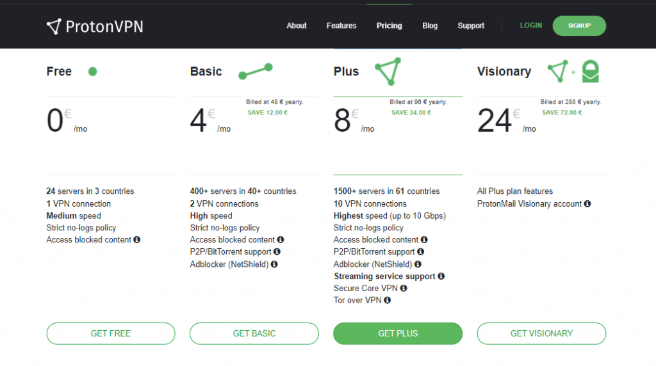Open the About menu item
Screen dimensions: 656x366
click(296, 26)
